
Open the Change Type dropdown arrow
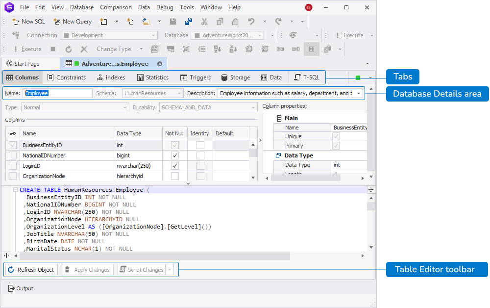pyautogui.click(x=141, y=49)
